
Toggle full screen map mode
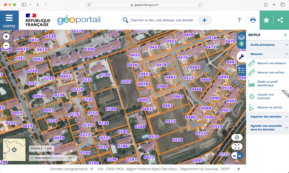pyautogui.click(x=237, y=146)
